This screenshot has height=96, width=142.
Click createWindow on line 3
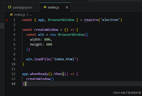tap(46, 30)
